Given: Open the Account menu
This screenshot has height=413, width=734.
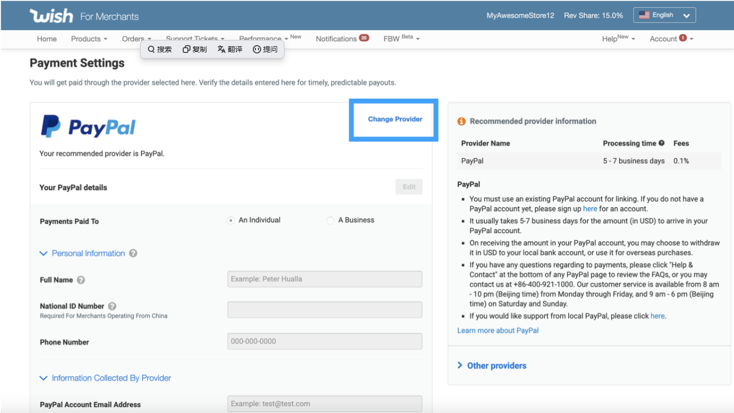Looking at the screenshot, I should [x=671, y=39].
